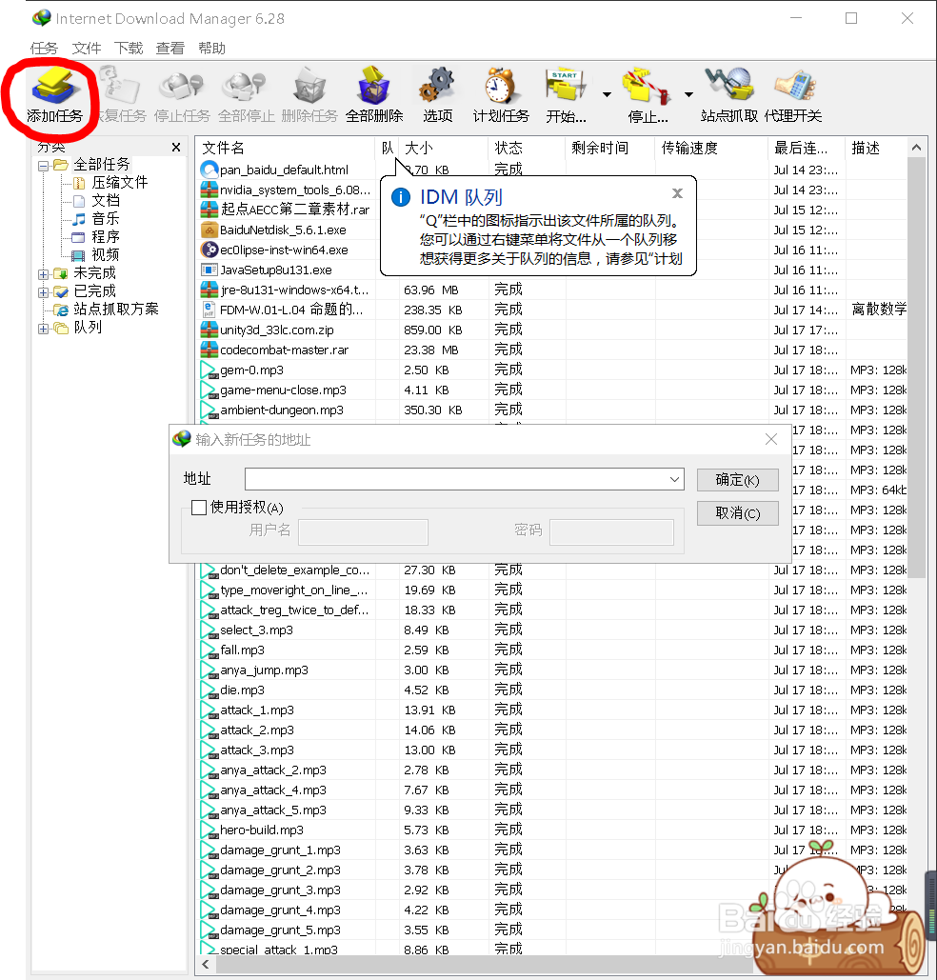Select the anya_jump.mp3 row
The width and height of the screenshot is (937, 980).
(x=552, y=670)
